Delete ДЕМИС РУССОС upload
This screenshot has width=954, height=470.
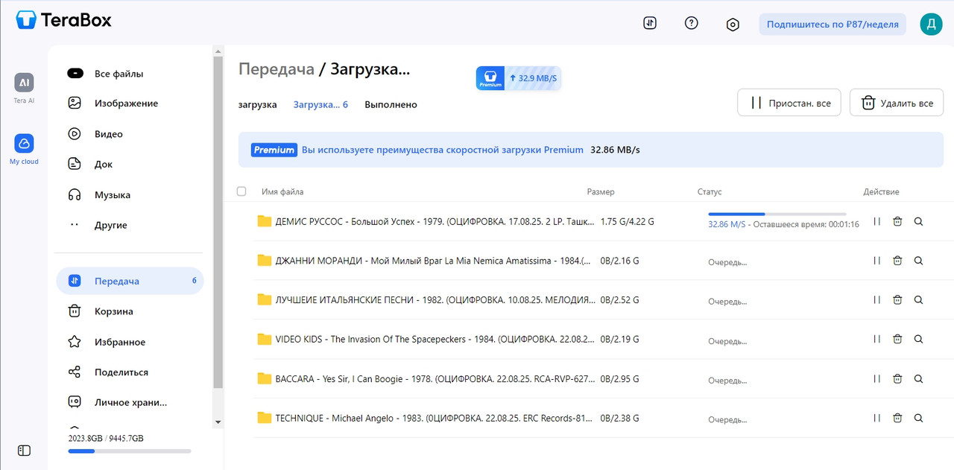tap(897, 221)
